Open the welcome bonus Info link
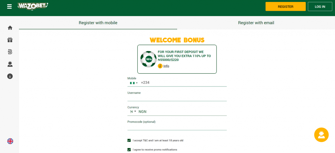Screen dimensions: 335x153 click(x=166, y=66)
